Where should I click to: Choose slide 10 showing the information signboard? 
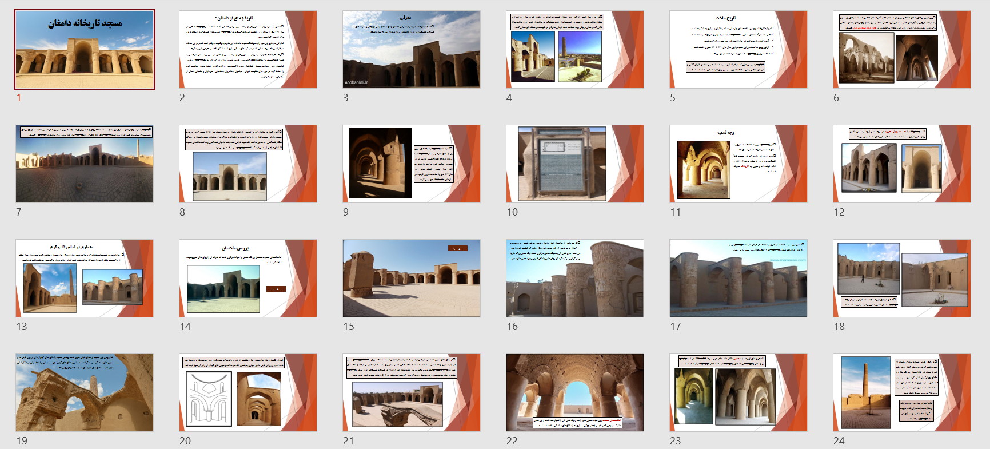click(x=575, y=164)
